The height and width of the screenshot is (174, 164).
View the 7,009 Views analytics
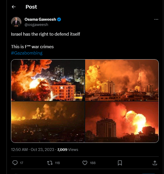(x=68, y=150)
